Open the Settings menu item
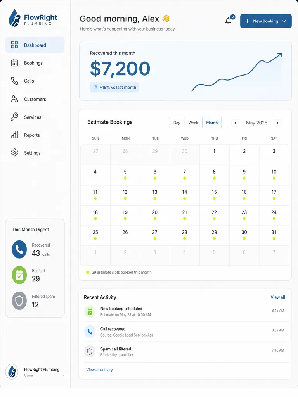The width and height of the screenshot is (298, 397). [x=35, y=153]
